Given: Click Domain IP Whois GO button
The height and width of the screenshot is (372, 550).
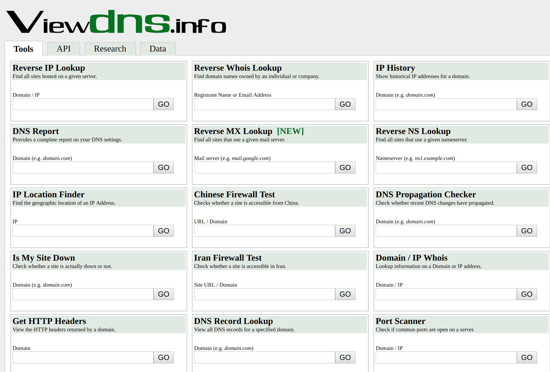Looking at the screenshot, I should coord(527,293).
